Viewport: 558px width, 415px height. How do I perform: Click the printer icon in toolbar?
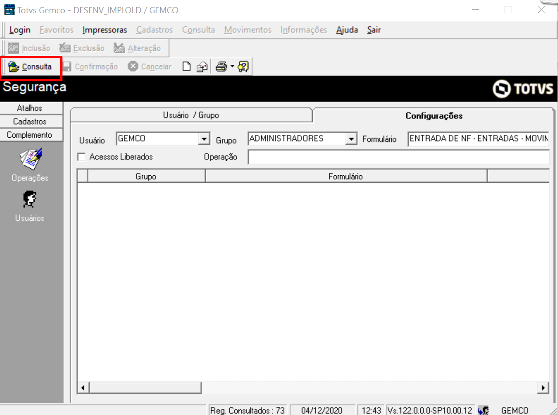[221, 67]
